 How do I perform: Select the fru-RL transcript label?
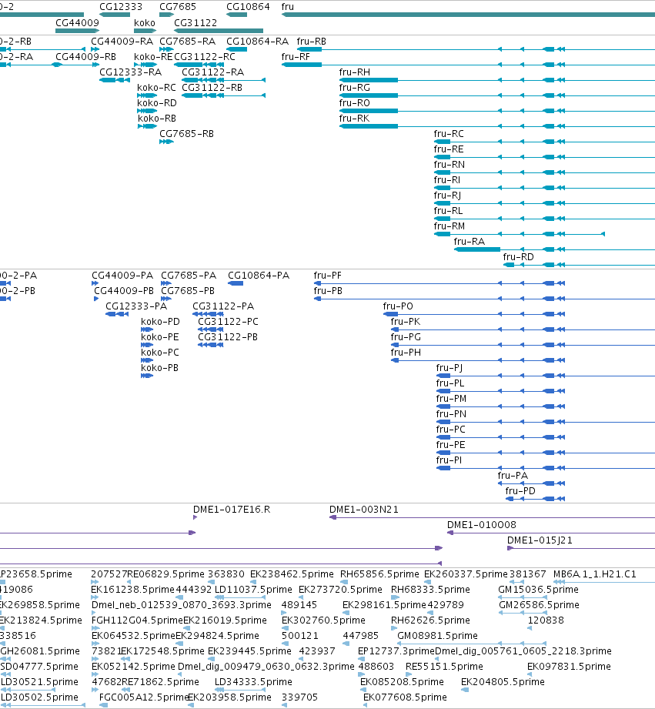pos(449,211)
